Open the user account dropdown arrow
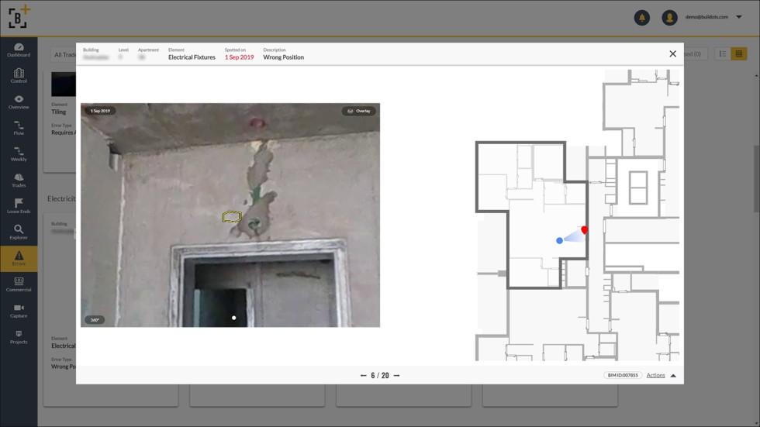This screenshot has width=760, height=427. pos(739,17)
